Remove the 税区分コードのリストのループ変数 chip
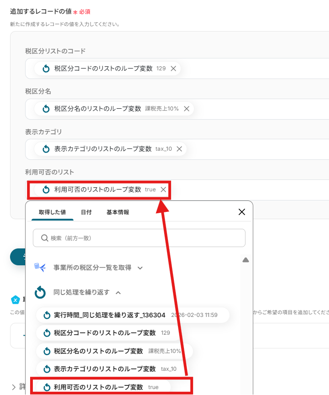Viewport: 329px width, 395px height. coord(173,68)
